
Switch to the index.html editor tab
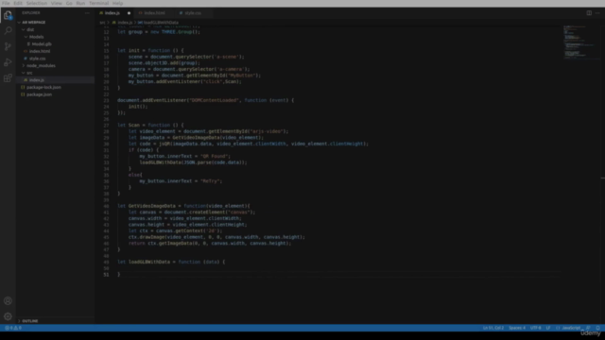pyautogui.click(x=154, y=13)
